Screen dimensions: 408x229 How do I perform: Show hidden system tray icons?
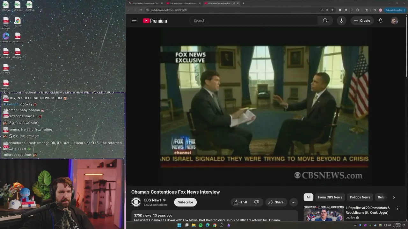(355, 225)
